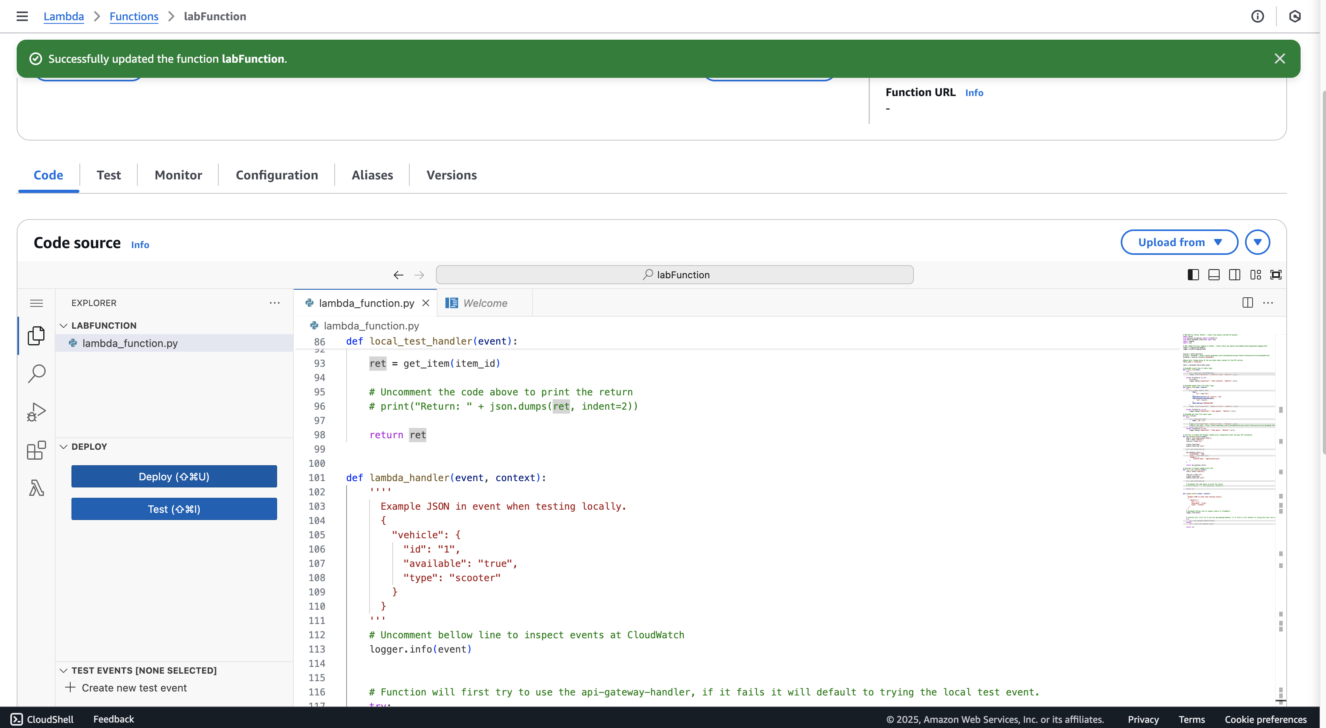Open Cookie preferences in footer
1326x728 pixels.
1266,719
